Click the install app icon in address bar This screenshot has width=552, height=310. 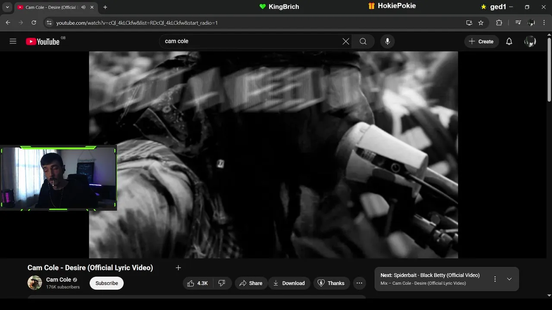pyautogui.click(x=469, y=23)
